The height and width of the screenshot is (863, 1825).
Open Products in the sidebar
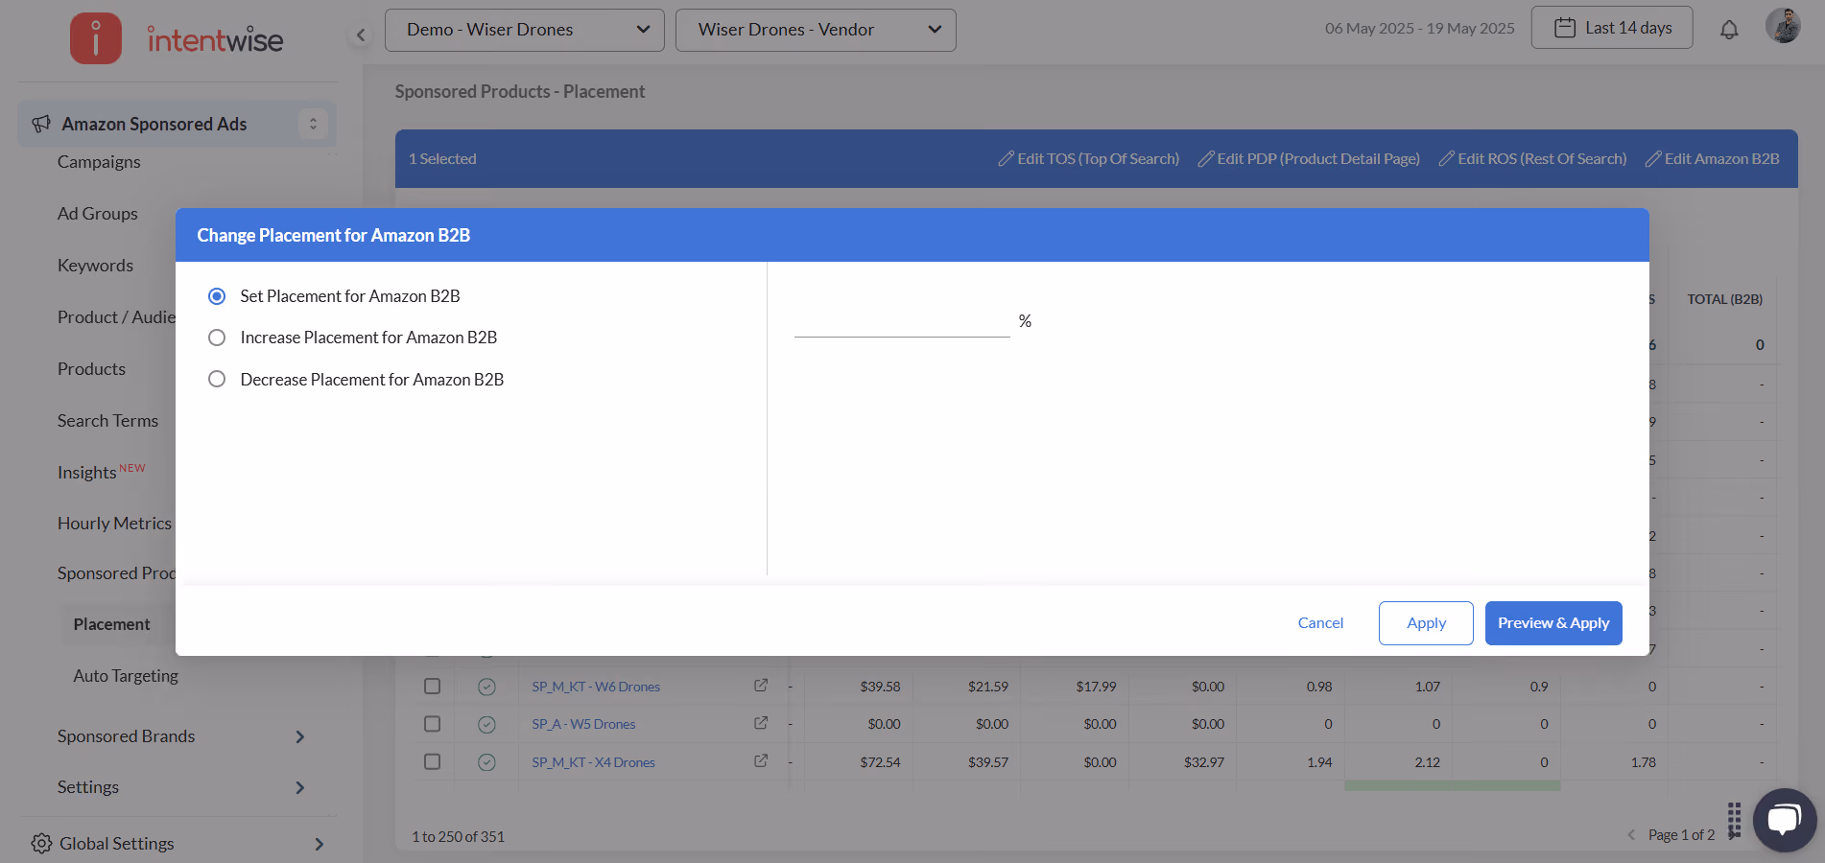point(91,369)
